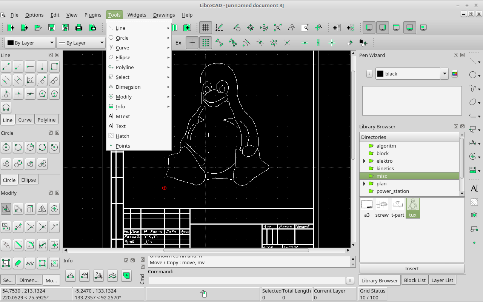Switch to the Block List tab
483x302 pixels.
[415, 280]
